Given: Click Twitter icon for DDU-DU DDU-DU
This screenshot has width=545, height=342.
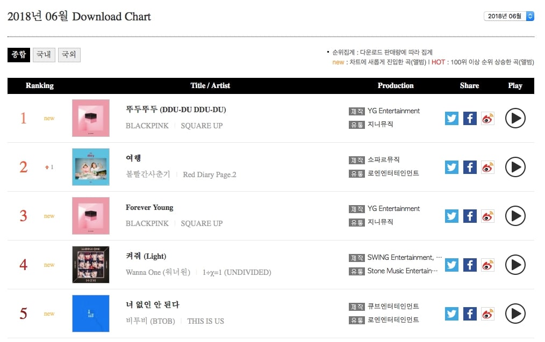Looking at the screenshot, I should pyautogui.click(x=451, y=118).
